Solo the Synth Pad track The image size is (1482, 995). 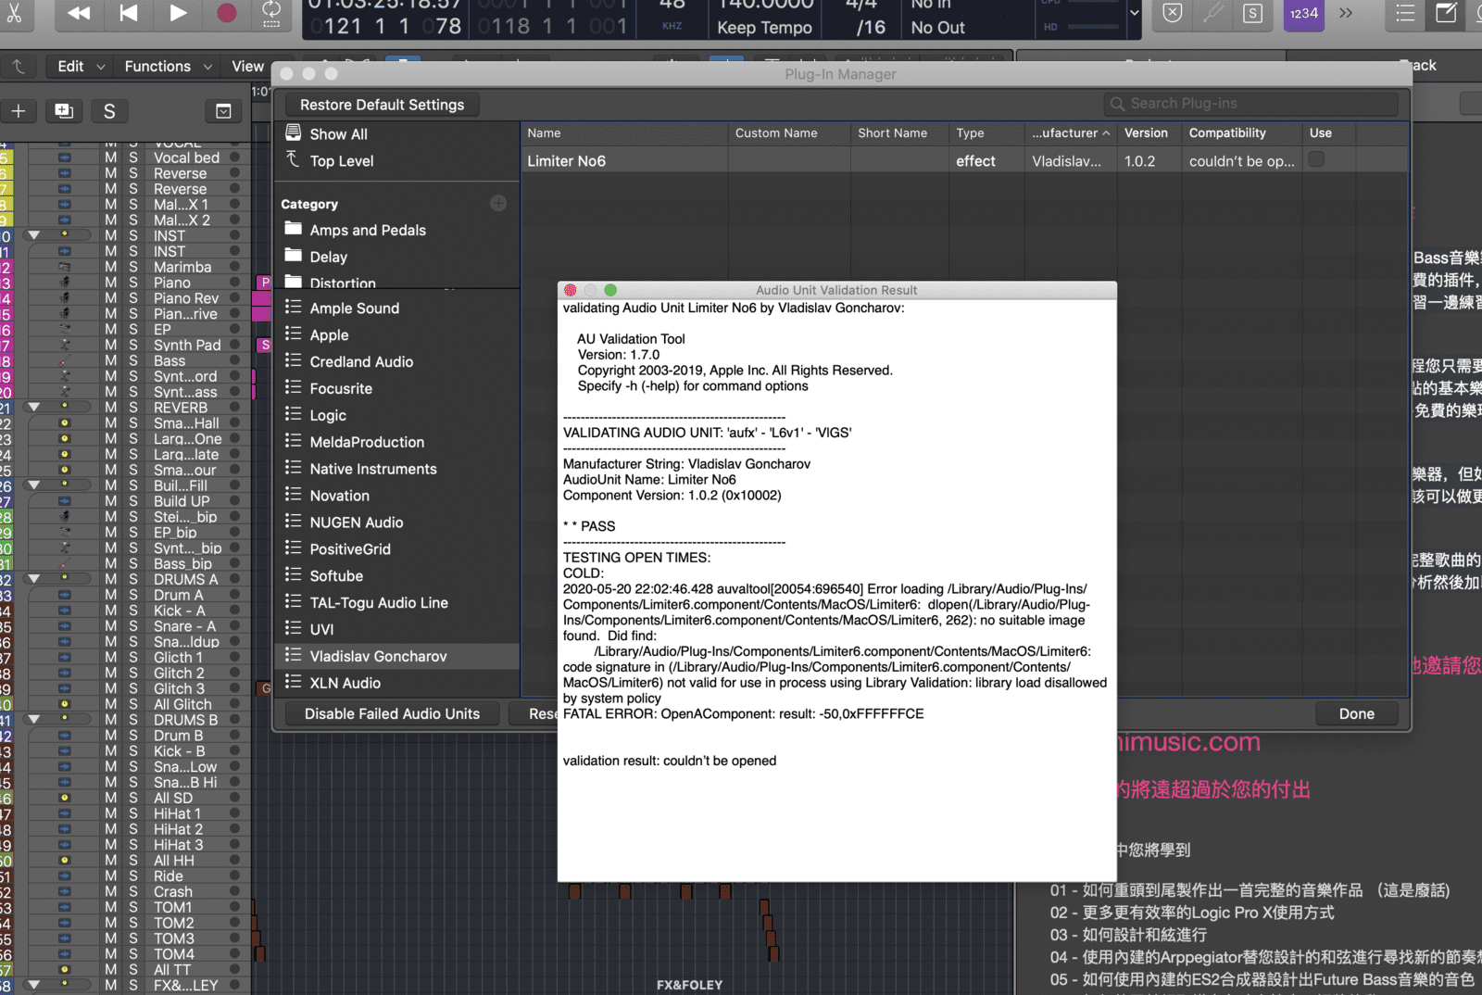click(133, 345)
